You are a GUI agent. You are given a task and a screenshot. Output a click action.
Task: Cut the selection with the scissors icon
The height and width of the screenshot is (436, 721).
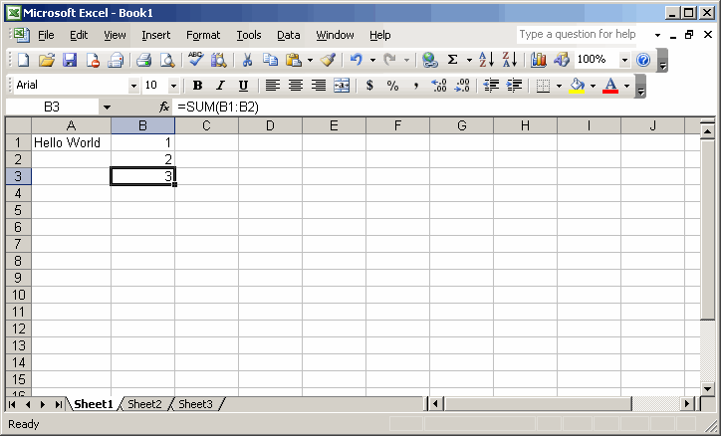point(247,60)
